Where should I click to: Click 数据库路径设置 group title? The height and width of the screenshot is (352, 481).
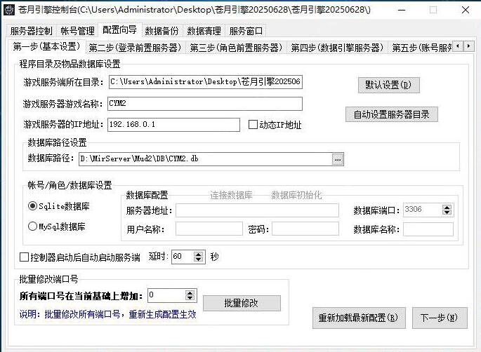coord(57,142)
